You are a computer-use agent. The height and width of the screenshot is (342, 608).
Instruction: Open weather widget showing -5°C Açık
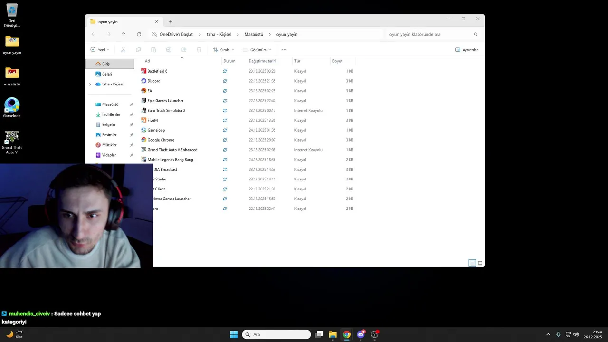coord(14,334)
